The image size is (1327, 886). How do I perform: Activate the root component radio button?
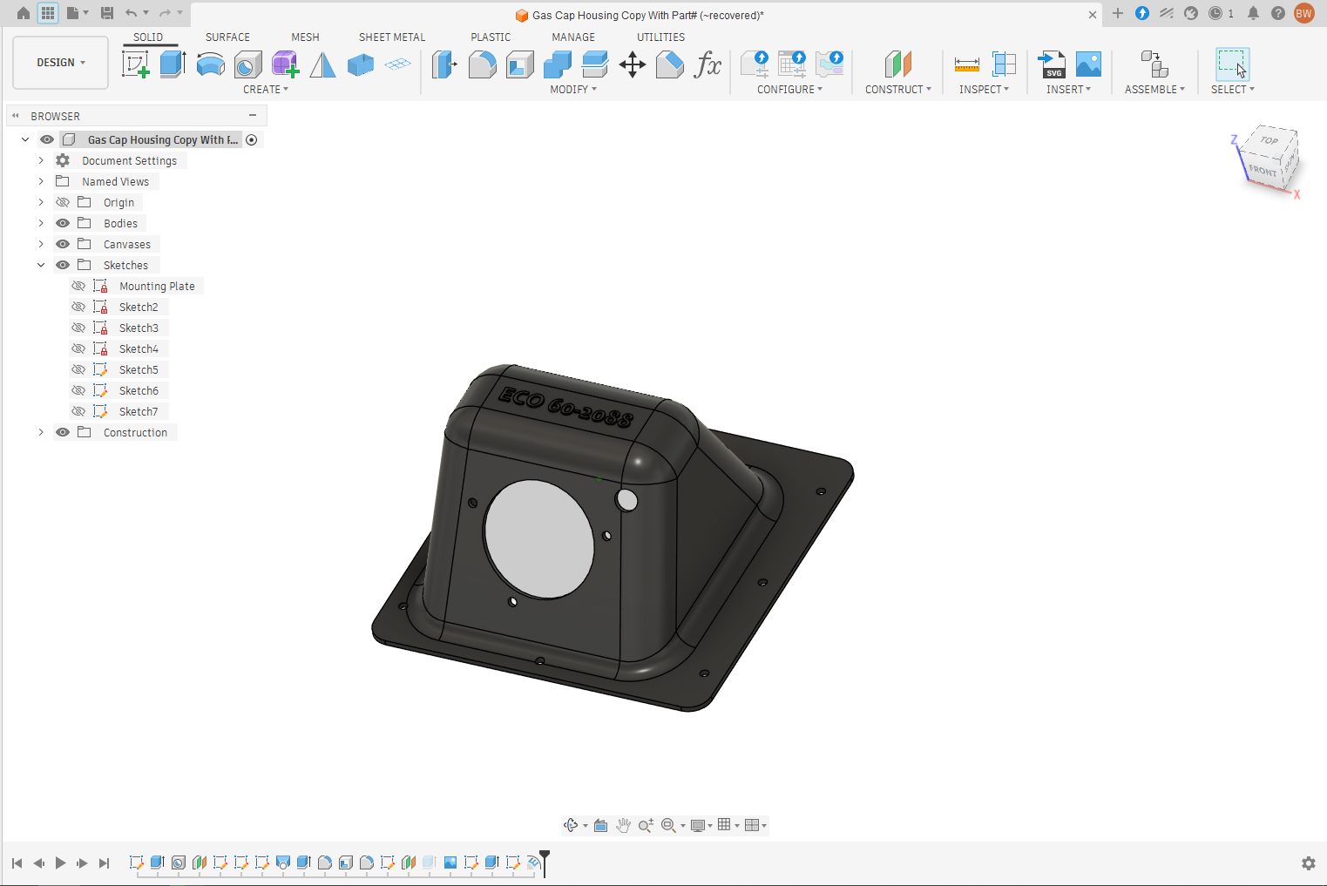click(252, 139)
